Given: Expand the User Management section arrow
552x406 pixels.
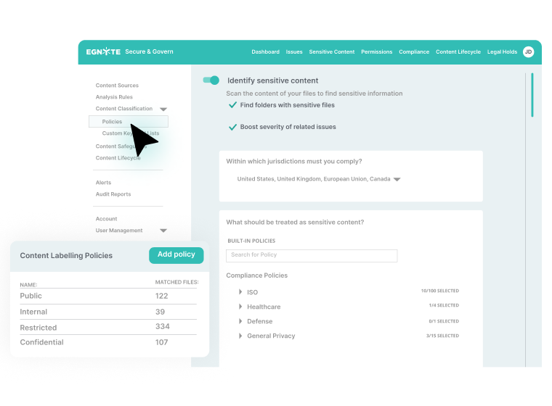Looking at the screenshot, I should coord(163,231).
